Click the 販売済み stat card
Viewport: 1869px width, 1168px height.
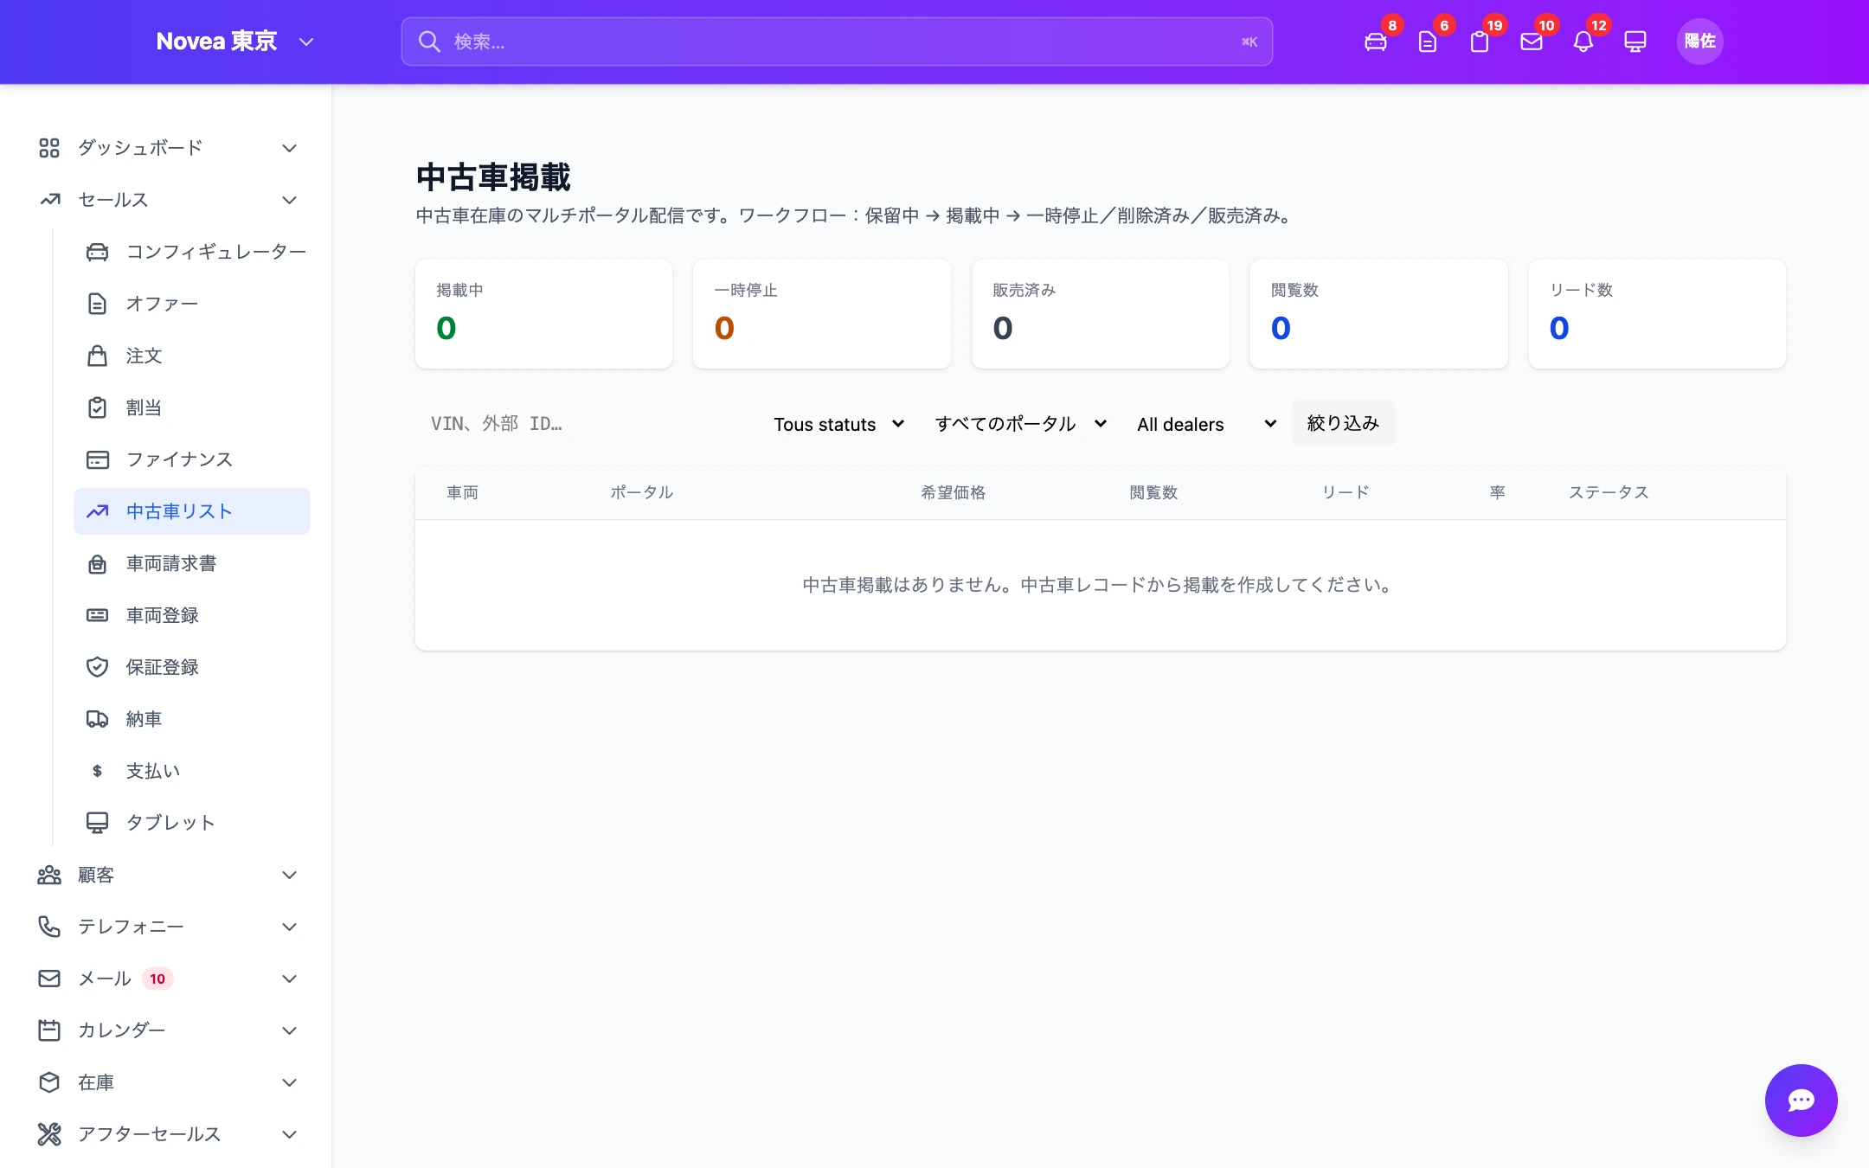coord(1101,314)
